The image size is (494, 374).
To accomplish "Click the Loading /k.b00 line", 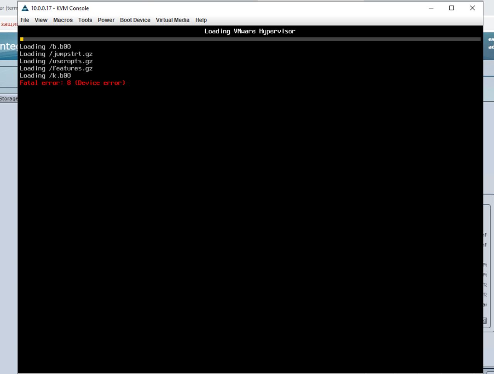I will [x=45, y=75].
